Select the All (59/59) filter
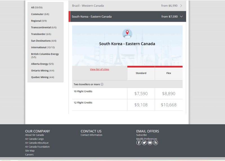 [x=37, y=8]
